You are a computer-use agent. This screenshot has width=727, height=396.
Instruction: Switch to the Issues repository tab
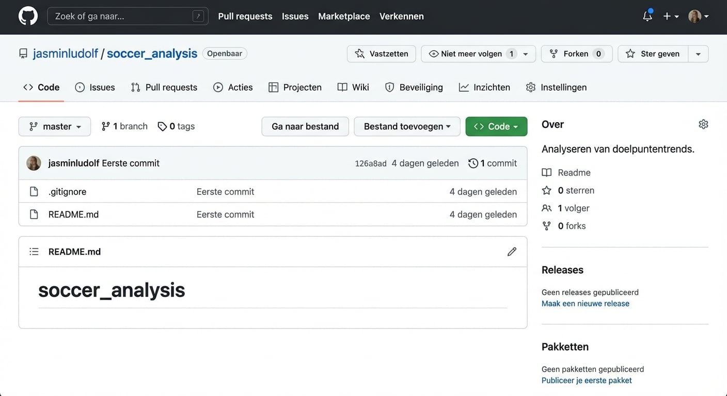95,87
